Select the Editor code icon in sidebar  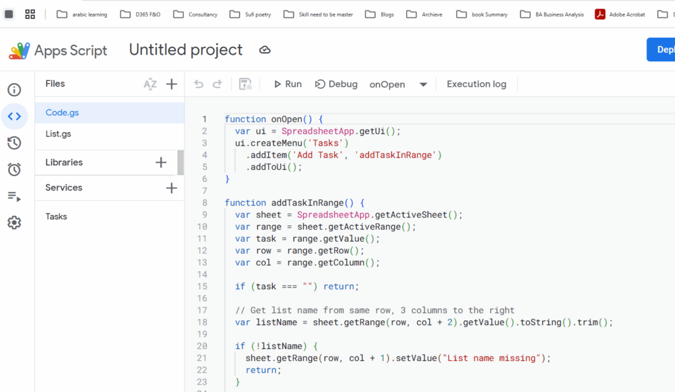15,117
